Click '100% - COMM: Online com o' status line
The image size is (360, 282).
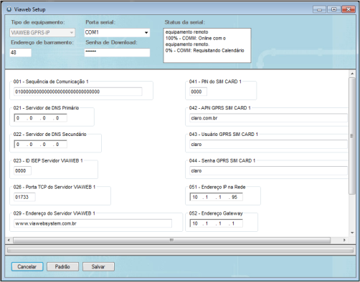[196, 38]
